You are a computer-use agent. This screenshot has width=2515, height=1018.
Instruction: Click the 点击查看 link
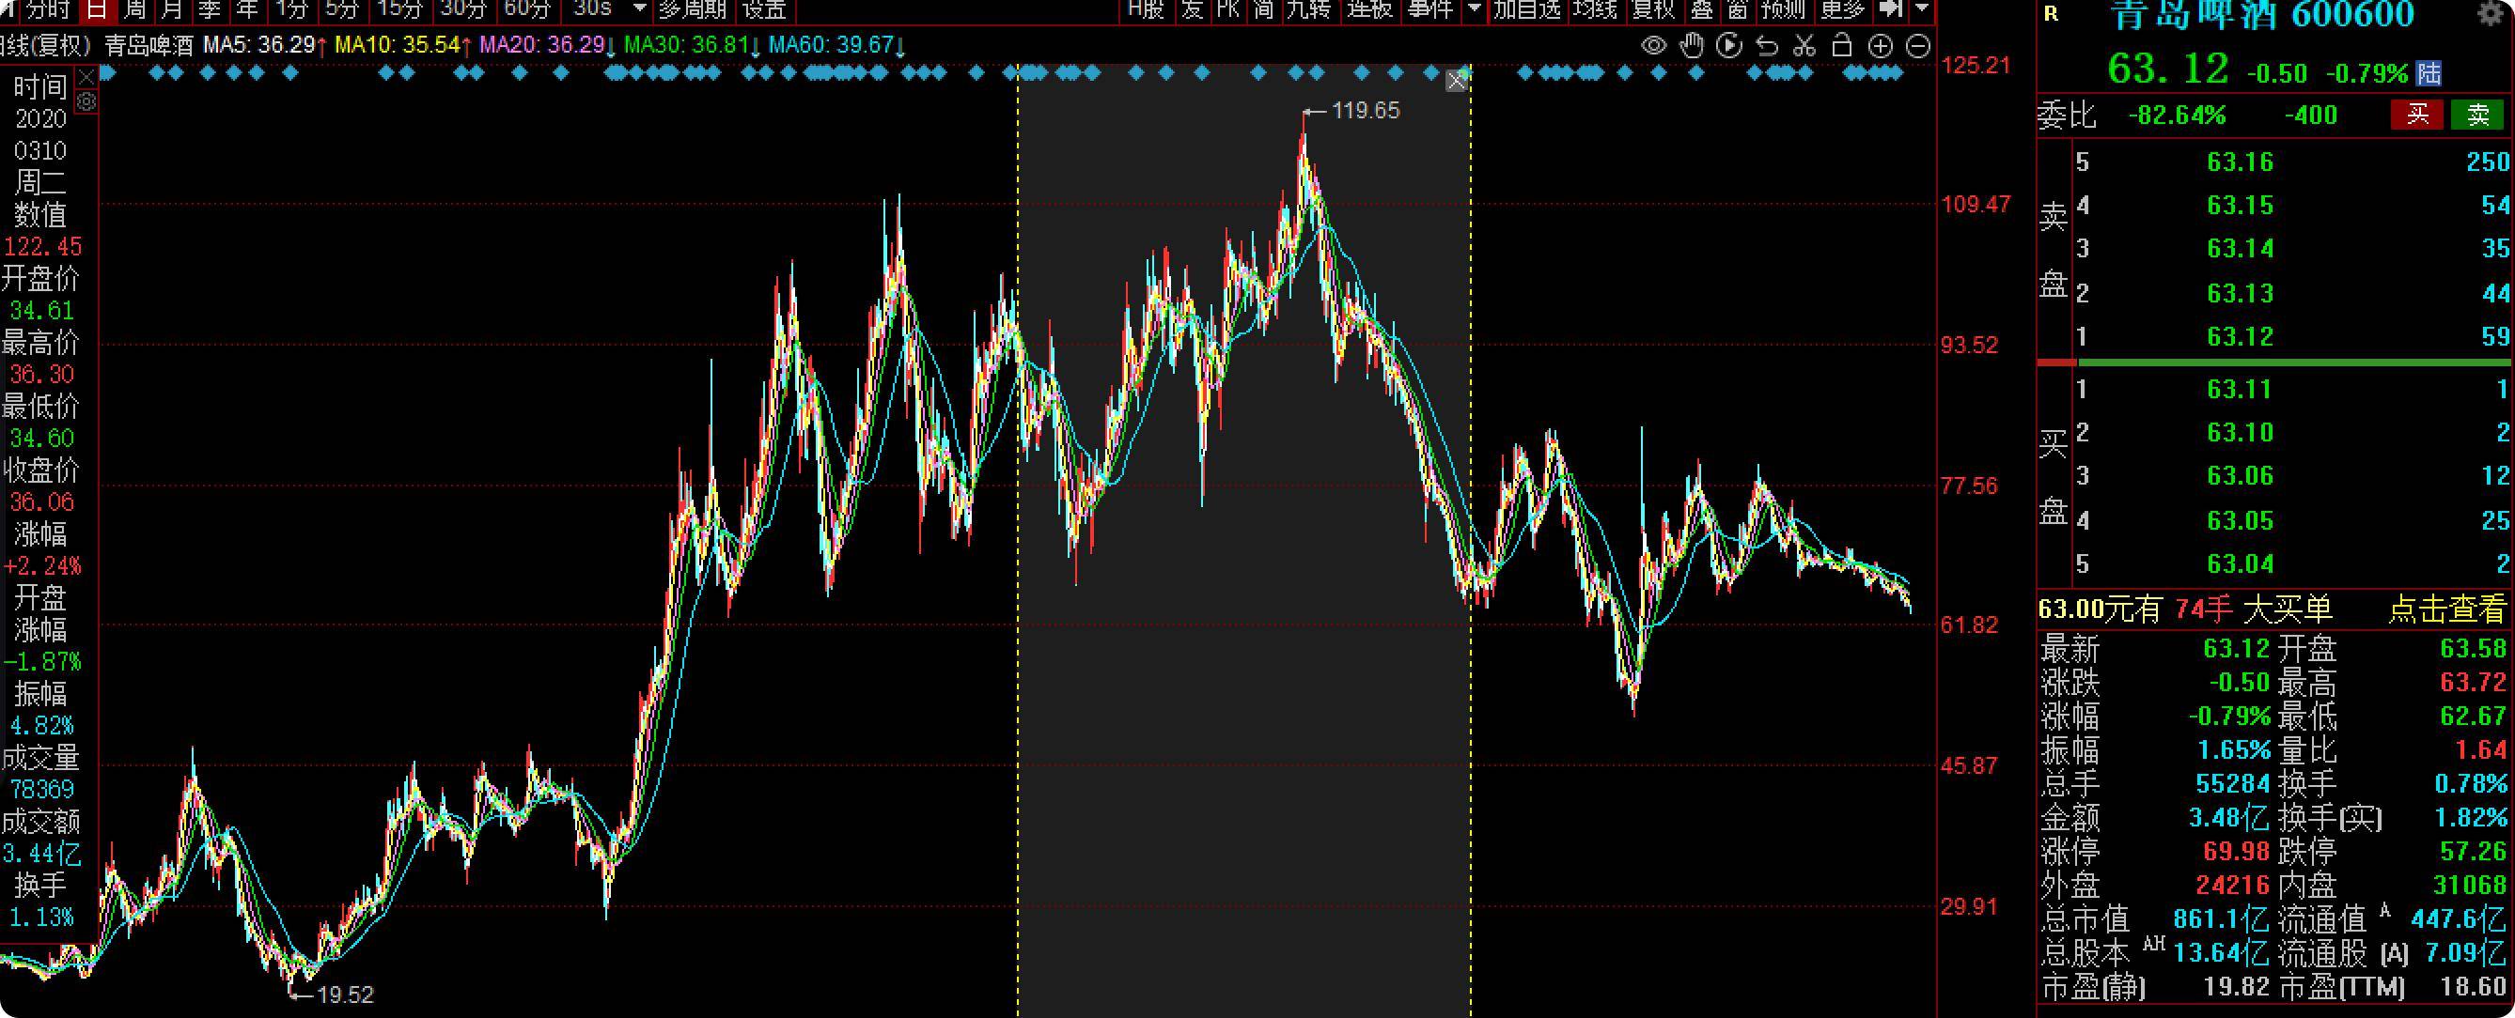point(2446,610)
